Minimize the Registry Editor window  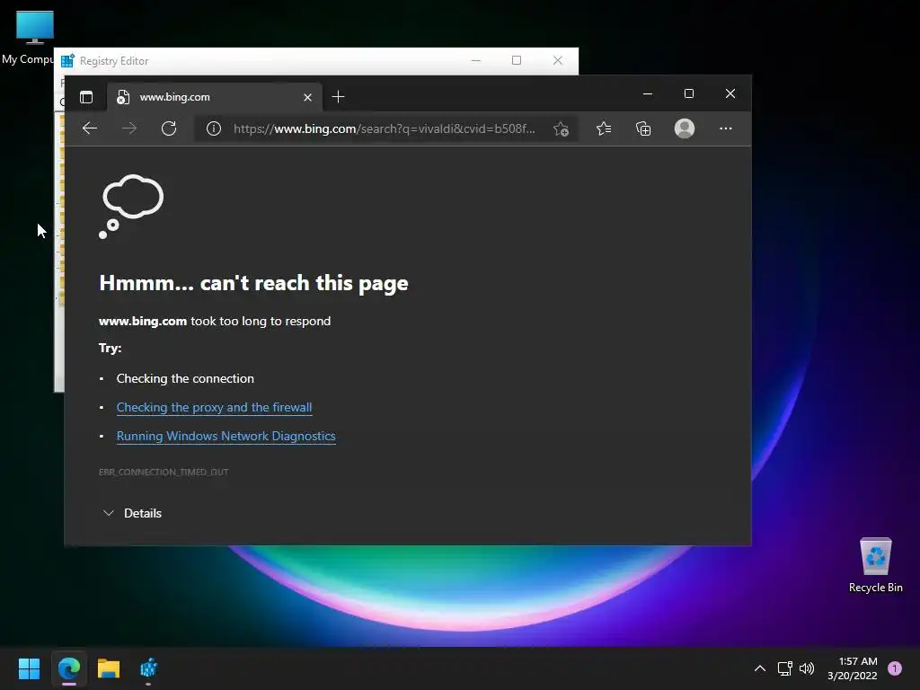476,60
